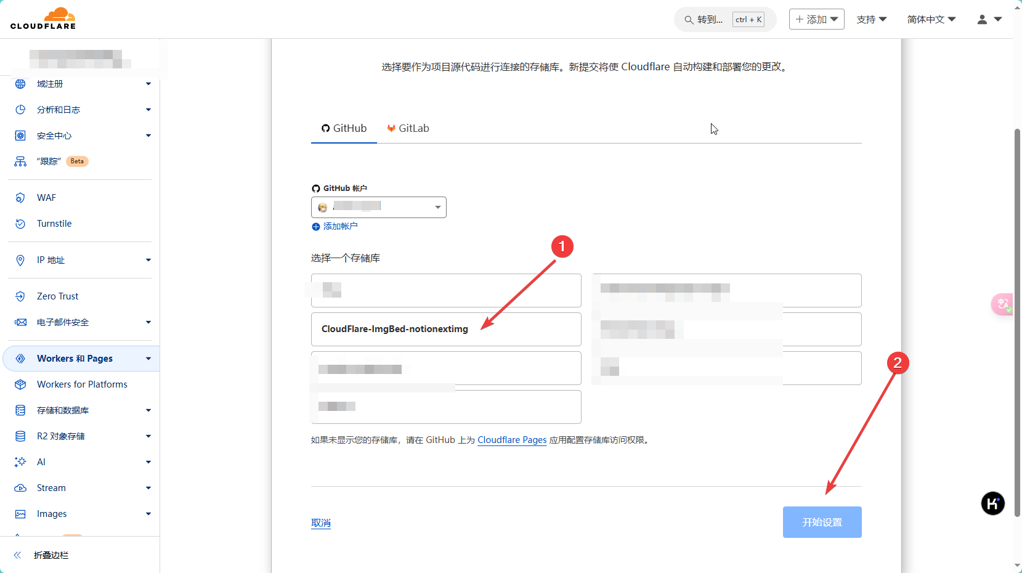Open the 简体中文 language menu

click(931, 20)
